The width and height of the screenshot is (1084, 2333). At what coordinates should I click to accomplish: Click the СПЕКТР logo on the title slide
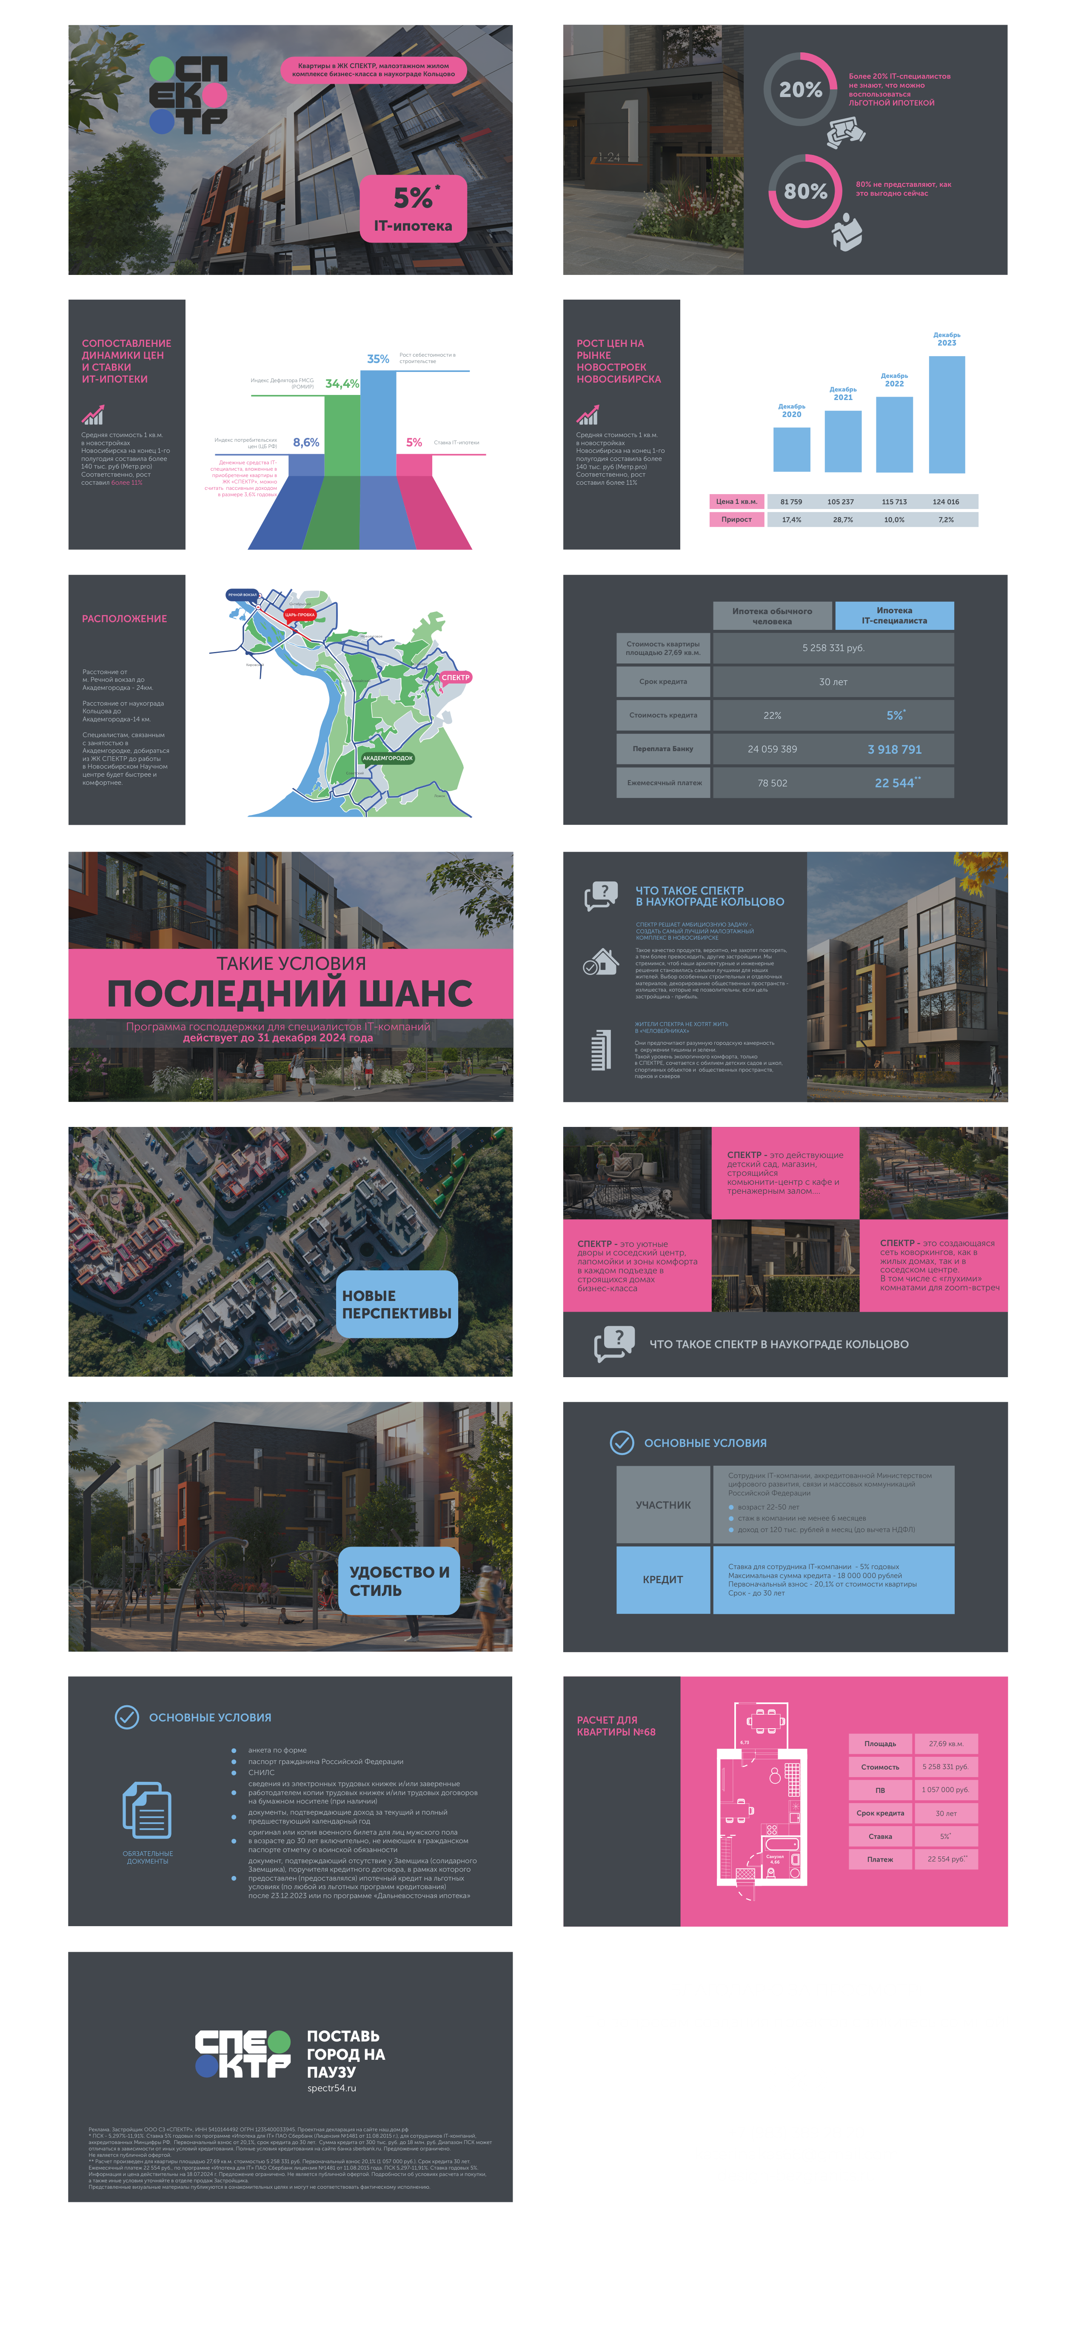tap(190, 95)
